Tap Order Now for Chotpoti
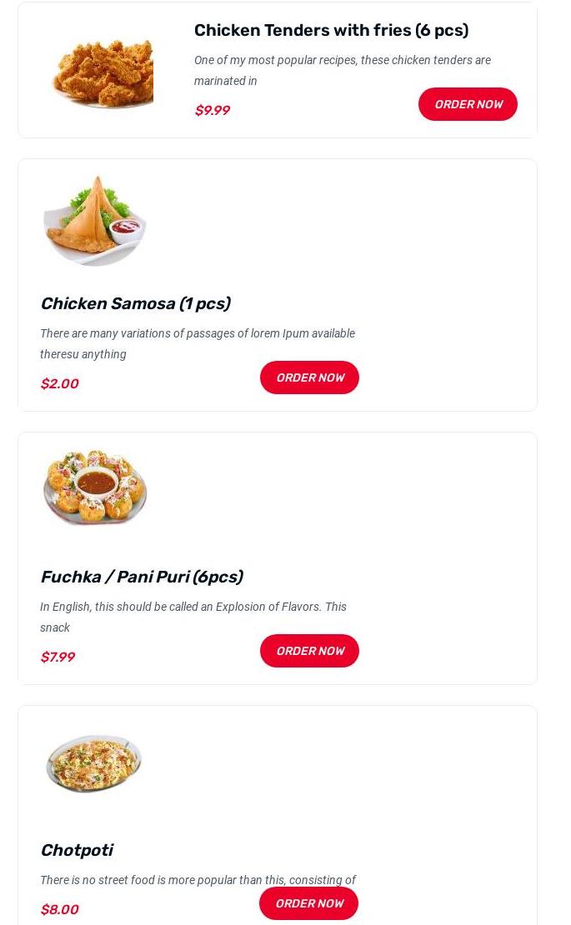Screen dimensions: 571x925 pos(308,903)
